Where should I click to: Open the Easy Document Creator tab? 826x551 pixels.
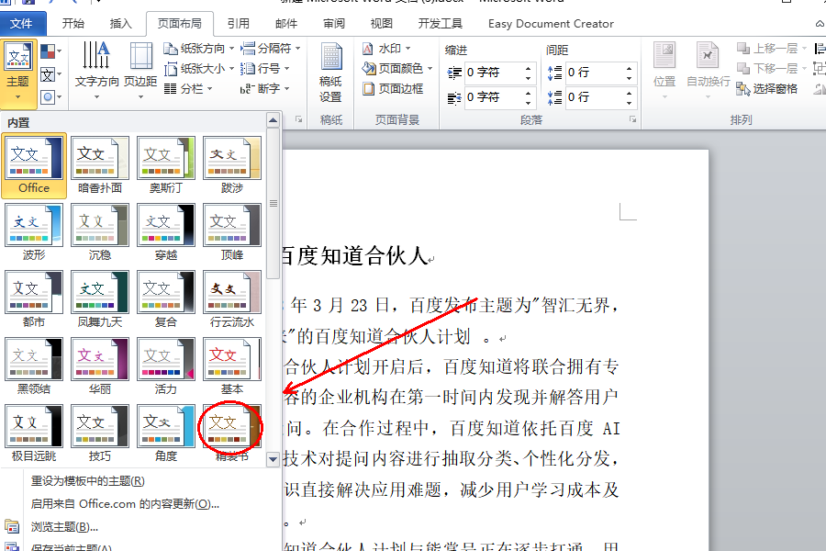click(551, 24)
